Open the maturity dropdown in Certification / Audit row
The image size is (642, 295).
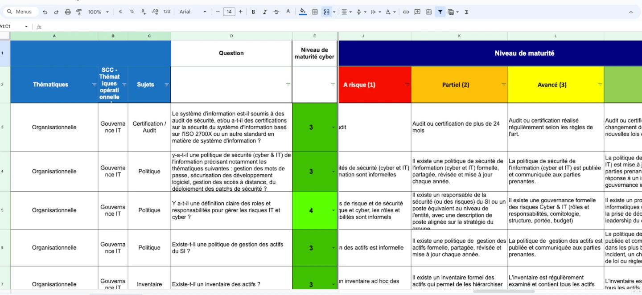[333, 127]
